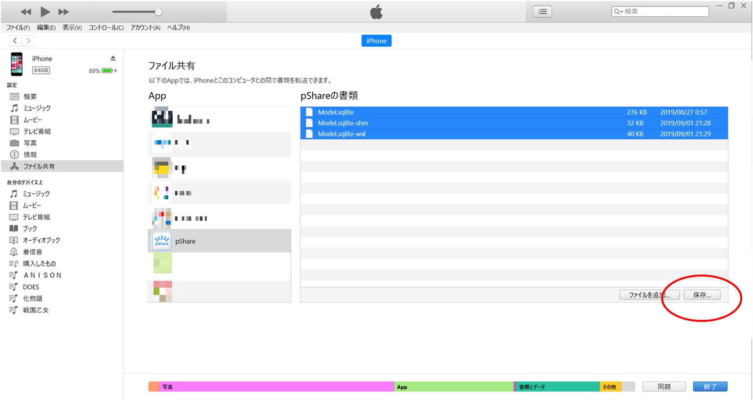
Task: Open the 購入したもの playlist
Action: pos(62,264)
